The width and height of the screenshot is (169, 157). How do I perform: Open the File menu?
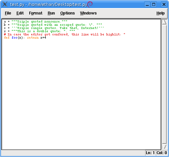8,13
